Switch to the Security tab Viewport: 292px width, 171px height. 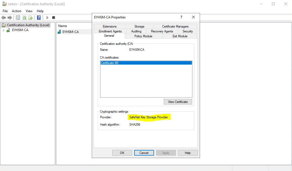188,31
